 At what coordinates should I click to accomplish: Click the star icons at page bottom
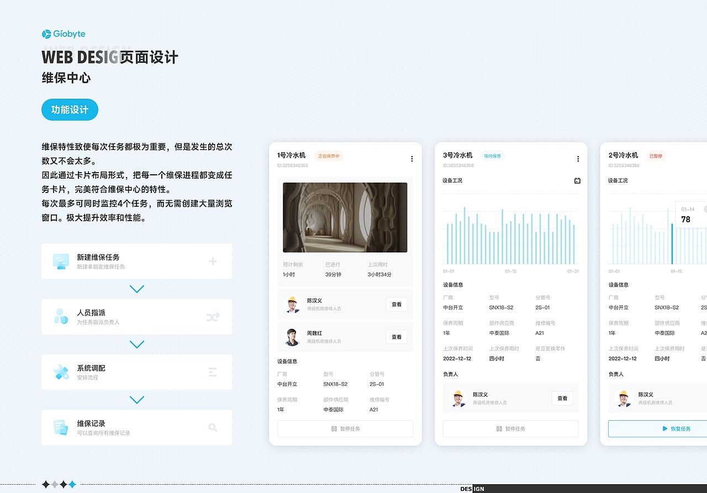pos(59,485)
